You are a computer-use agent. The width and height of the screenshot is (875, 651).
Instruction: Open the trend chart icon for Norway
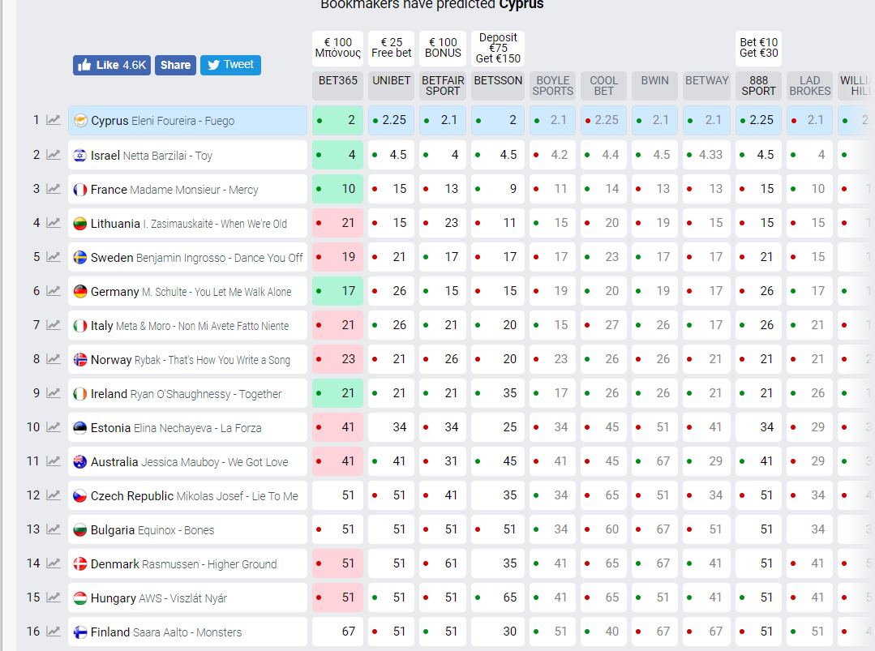point(53,358)
